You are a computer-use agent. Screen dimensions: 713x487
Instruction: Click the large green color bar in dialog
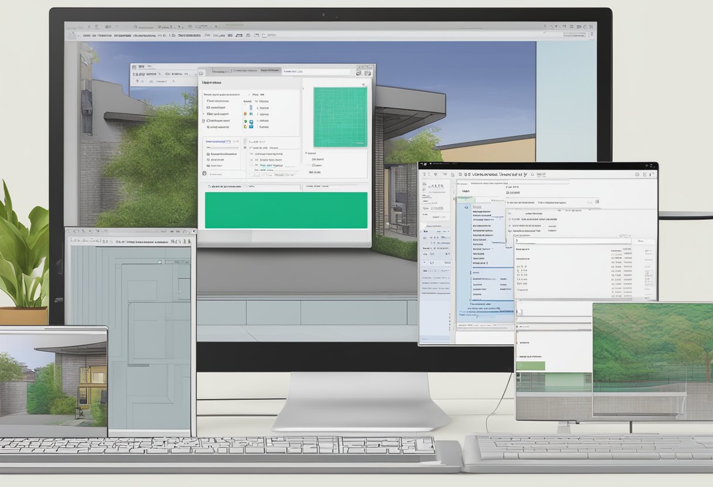[x=286, y=210]
